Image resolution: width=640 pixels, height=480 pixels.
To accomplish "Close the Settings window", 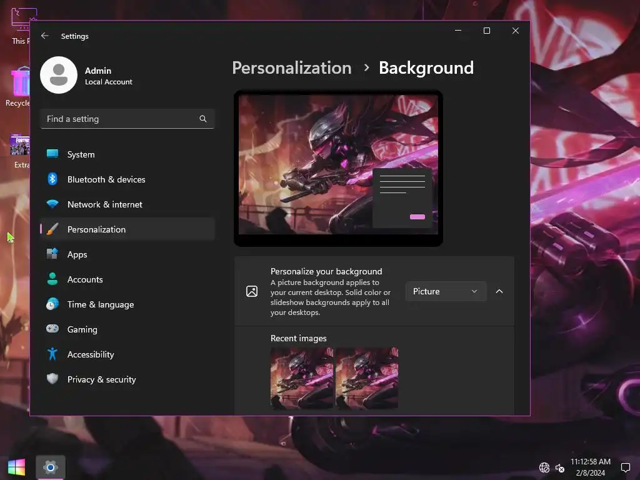I will 516,31.
